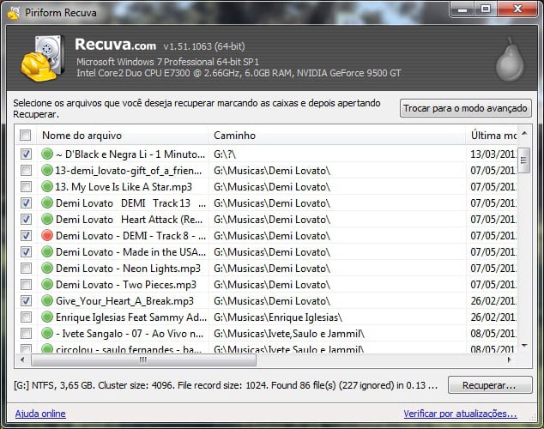Uncheck Demi Lovato DEMI Track 13 file

coord(26,202)
